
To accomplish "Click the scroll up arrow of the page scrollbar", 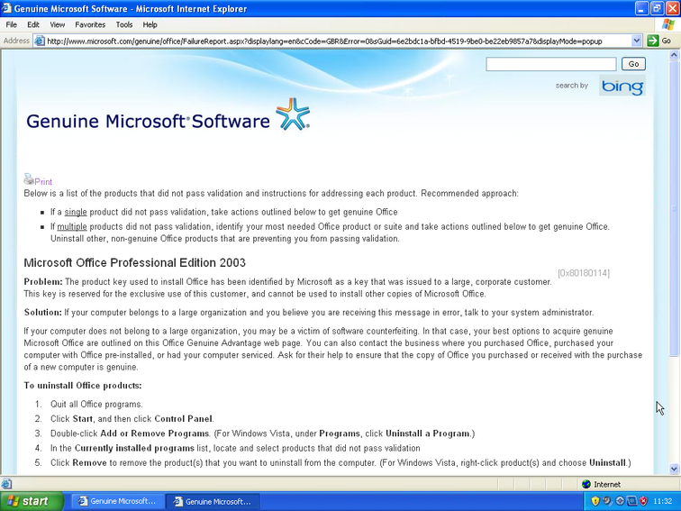I will (674, 55).
